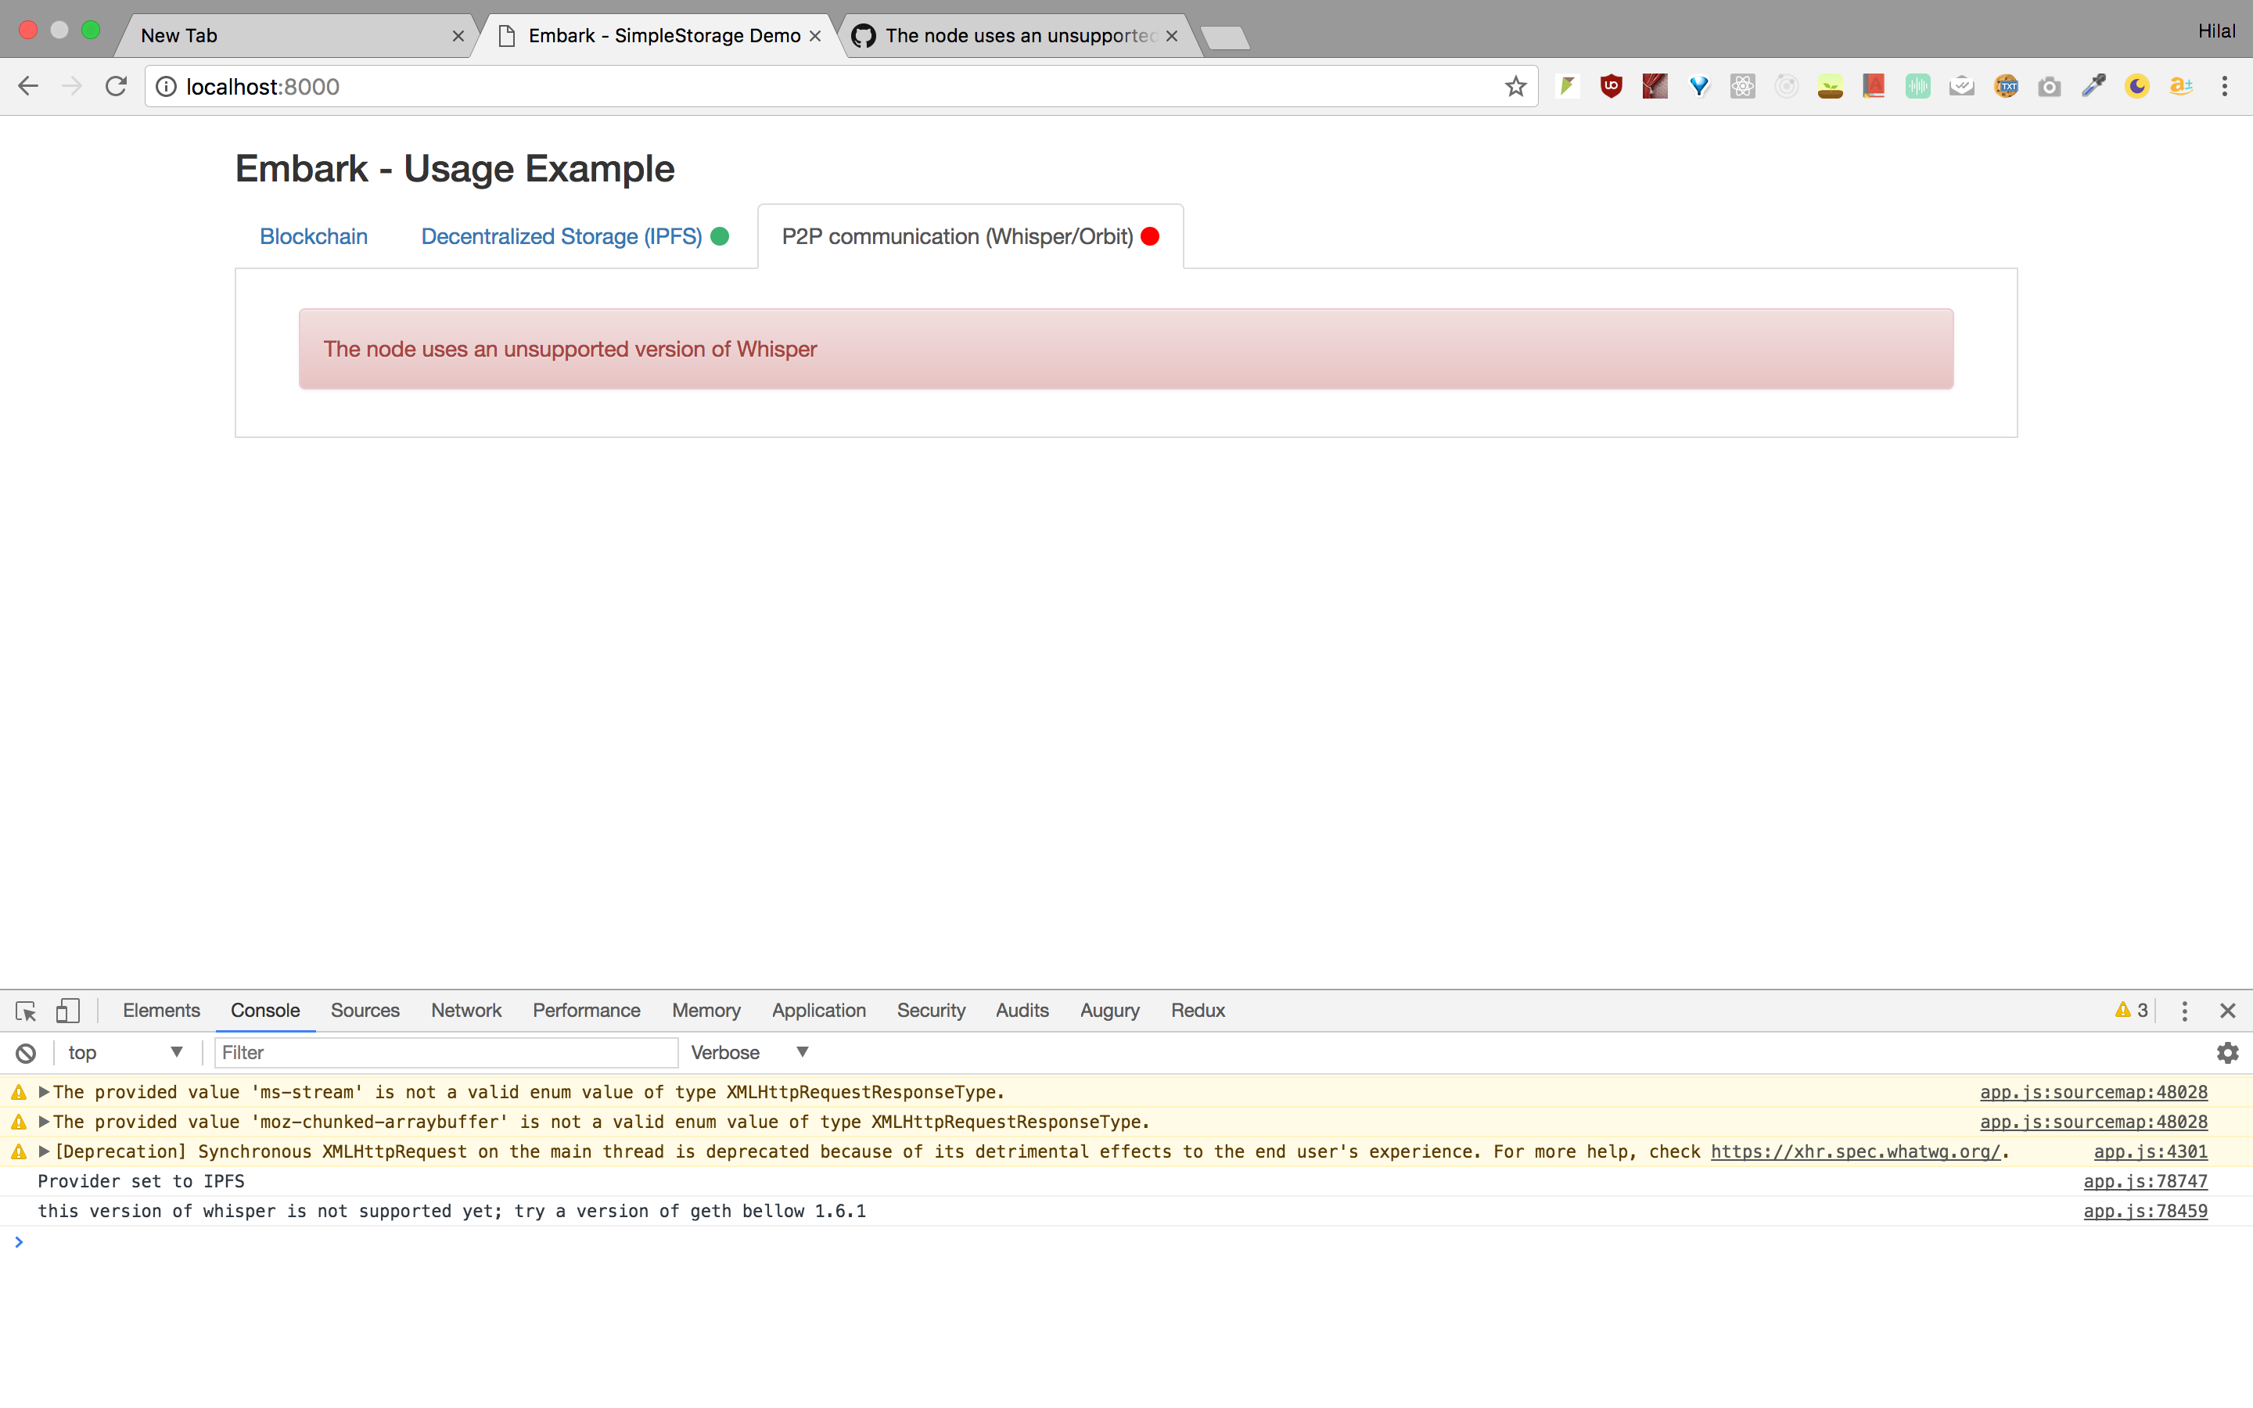Open the React DevTools extension

[1742, 86]
